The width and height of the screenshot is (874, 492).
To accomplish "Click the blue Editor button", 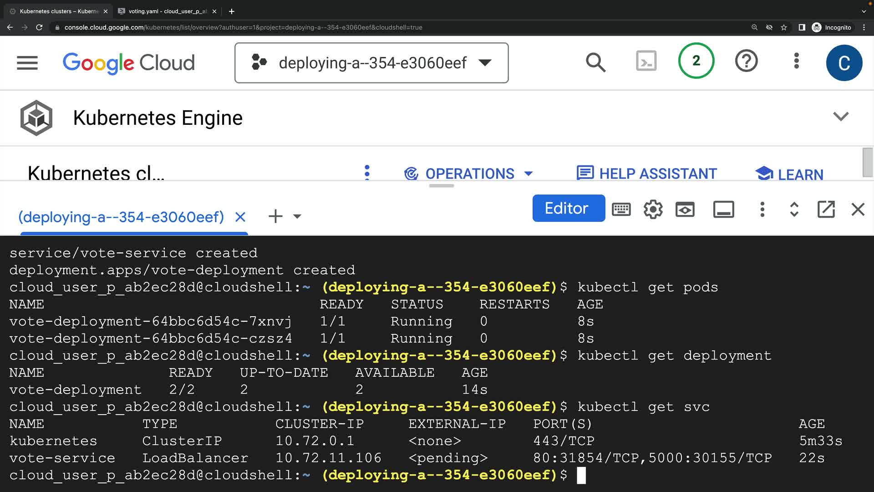I will 568,208.
